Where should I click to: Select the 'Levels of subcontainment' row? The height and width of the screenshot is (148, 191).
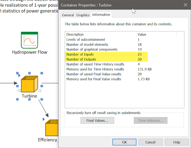coord(124,40)
